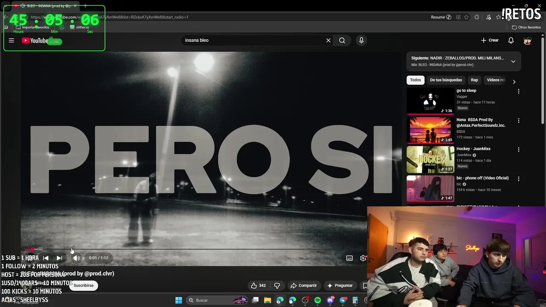Image resolution: width=546 pixels, height=307 pixels.
Task: Open the split screen icon in the address bar
Action: [458, 17]
